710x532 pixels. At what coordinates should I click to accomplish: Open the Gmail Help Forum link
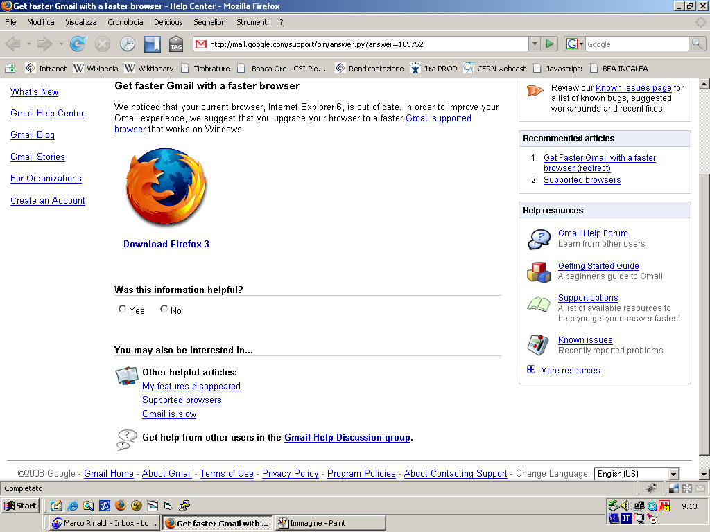pos(593,233)
